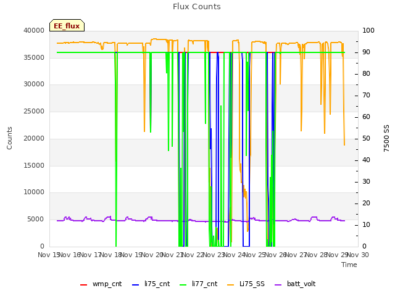Click the purple batt_volt legend swatch
This screenshot has width=395, height=296.
(x=278, y=285)
